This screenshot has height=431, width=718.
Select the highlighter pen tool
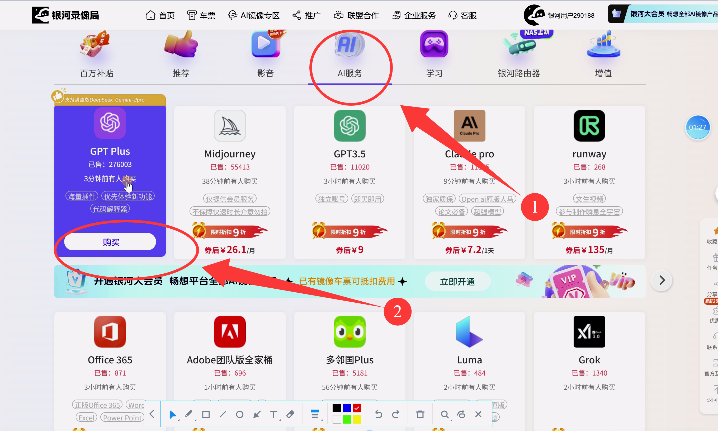click(x=189, y=414)
